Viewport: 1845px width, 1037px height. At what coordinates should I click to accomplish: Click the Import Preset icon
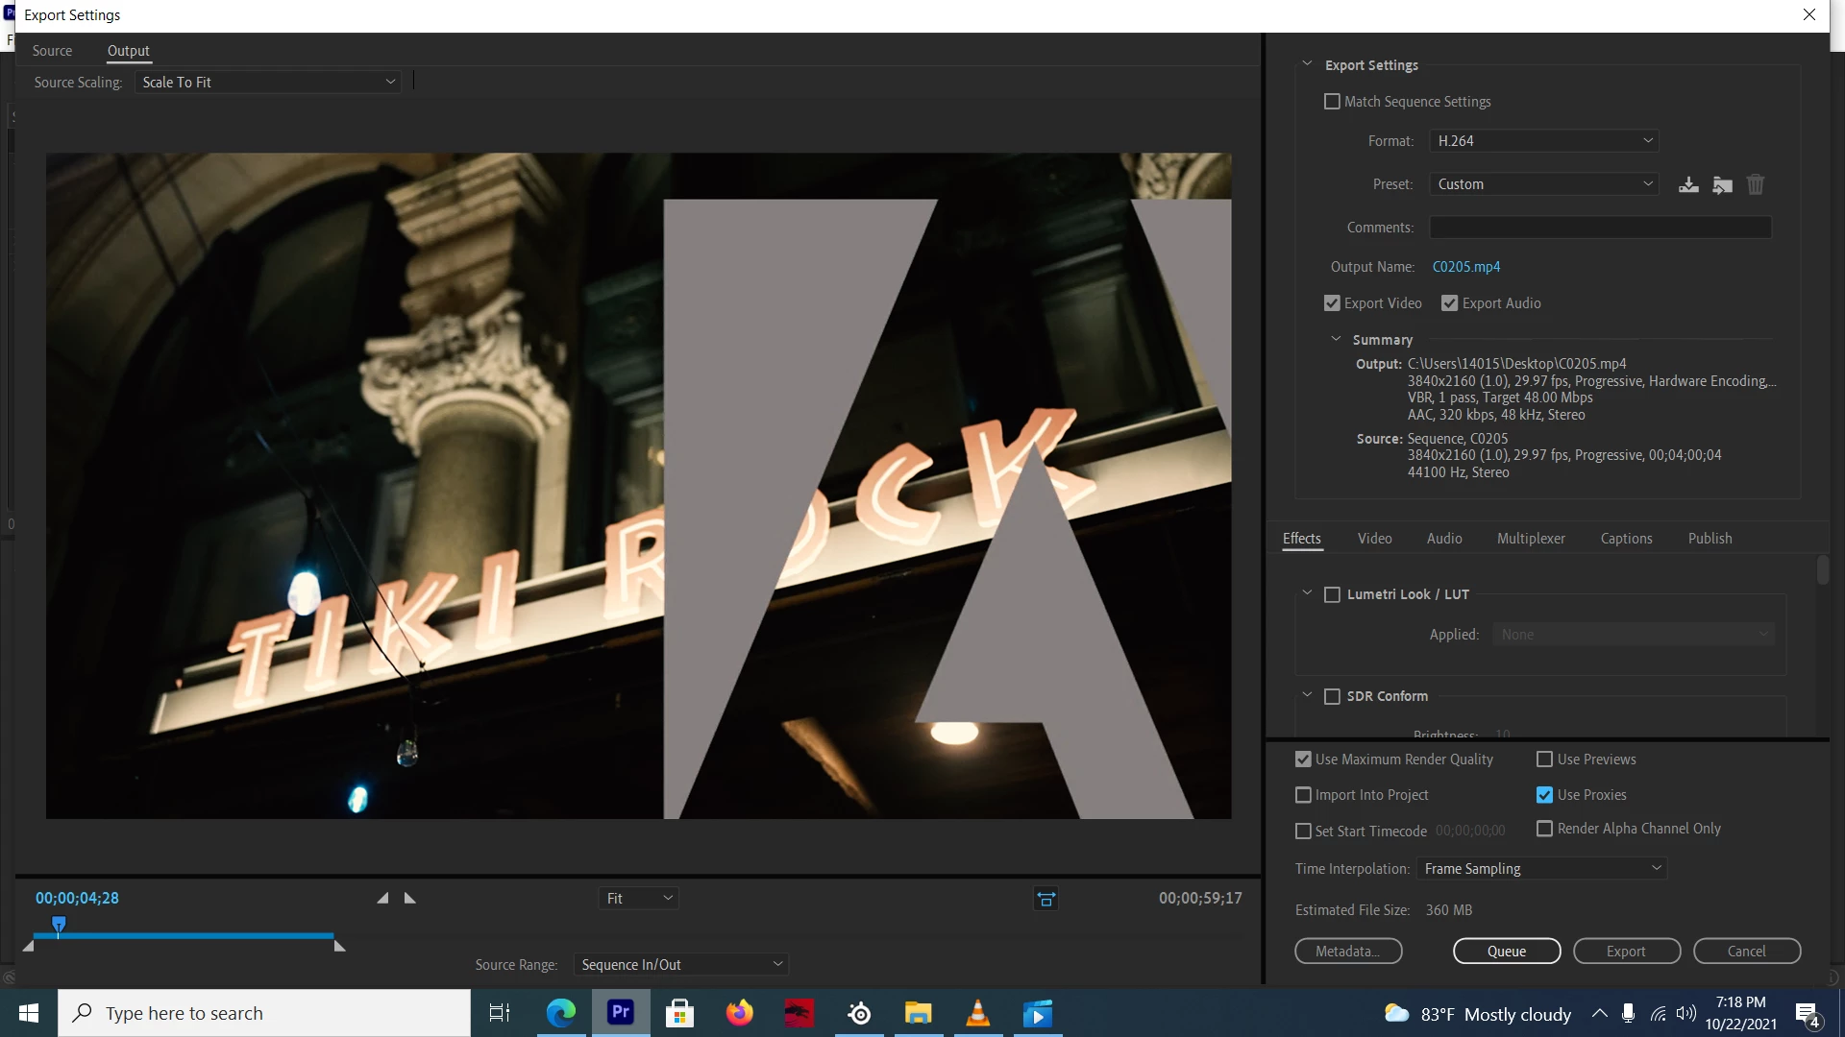point(1722,184)
